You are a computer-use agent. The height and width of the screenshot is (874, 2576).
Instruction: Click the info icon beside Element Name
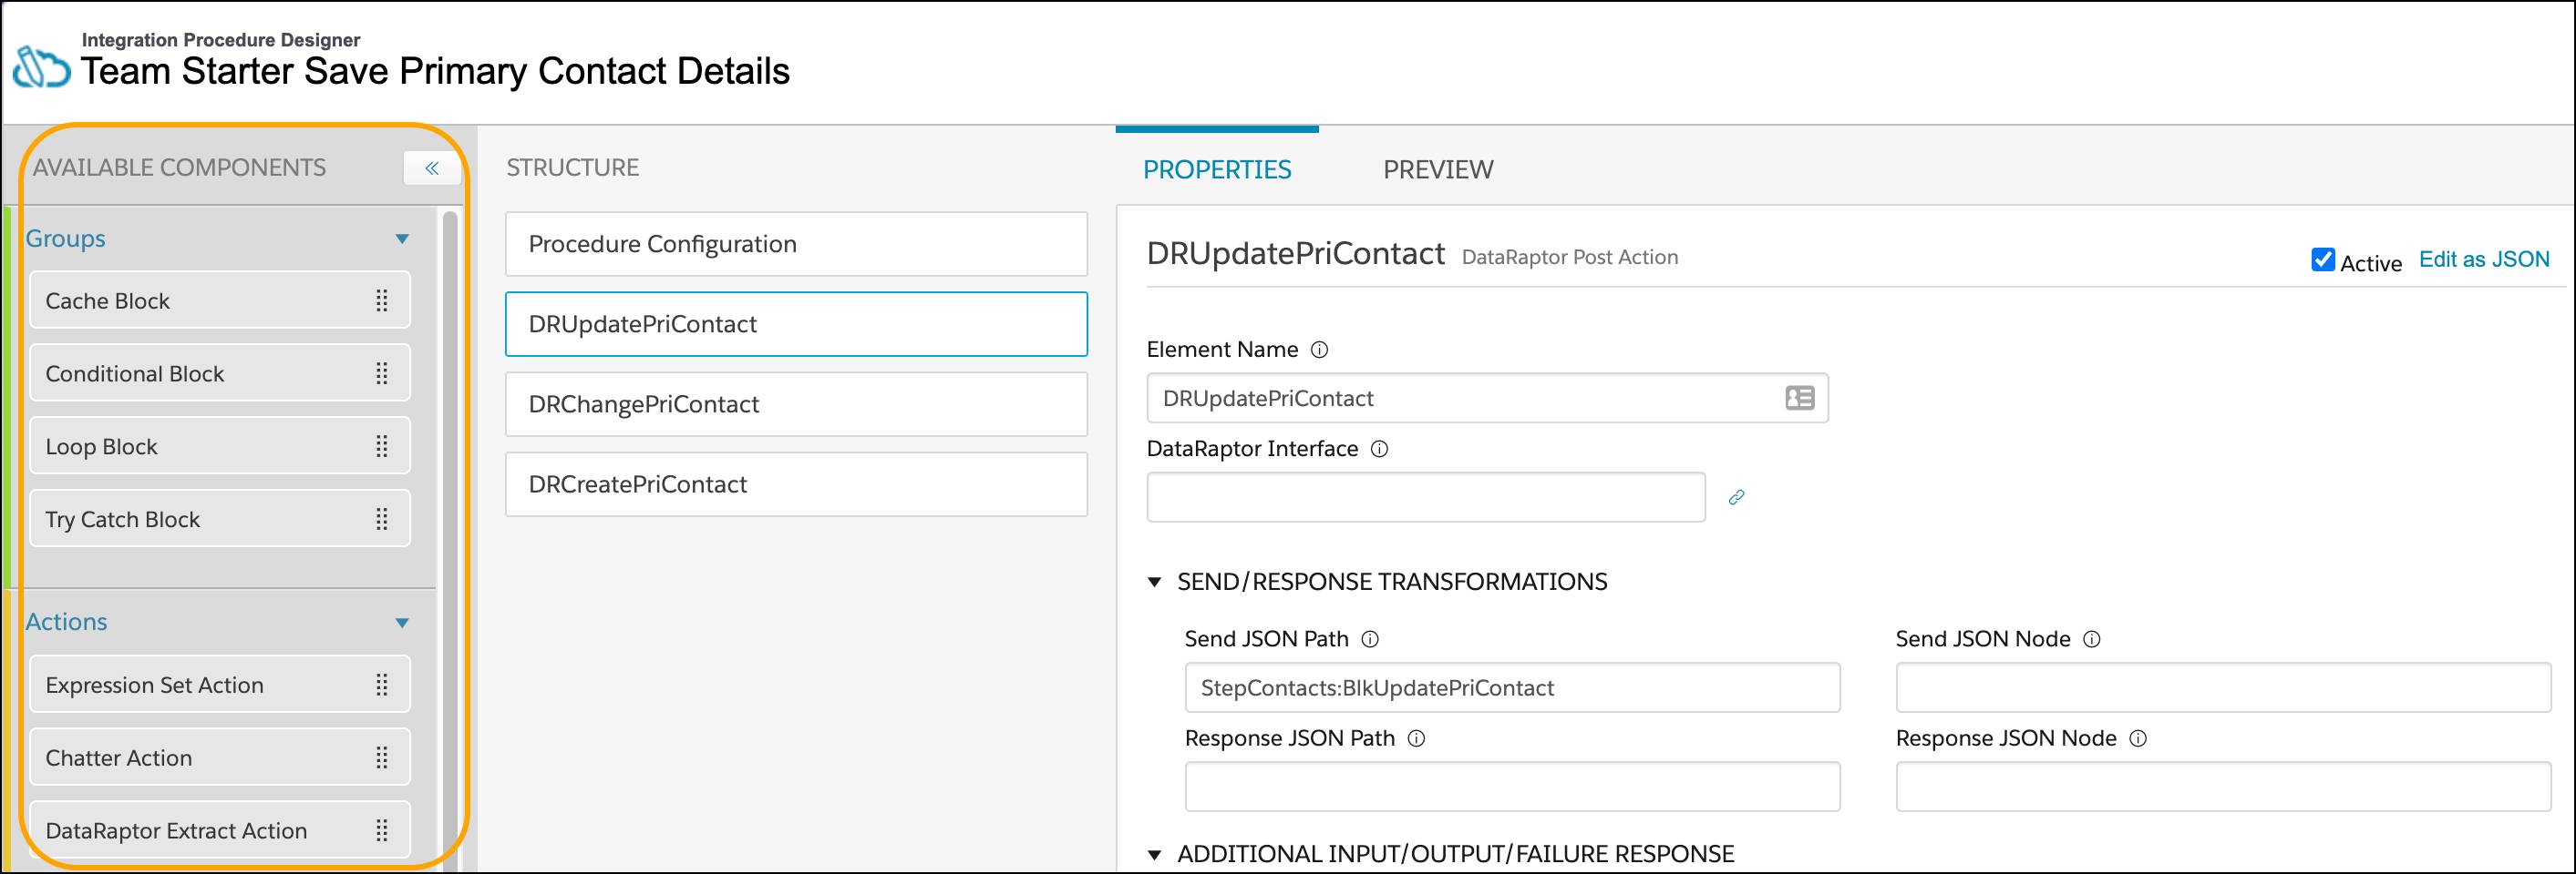[1320, 350]
